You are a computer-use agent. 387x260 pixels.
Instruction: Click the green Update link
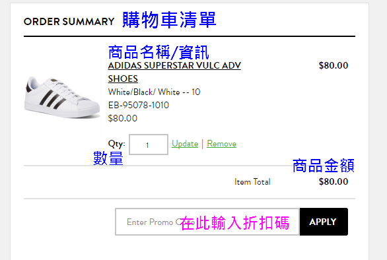pos(185,144)
